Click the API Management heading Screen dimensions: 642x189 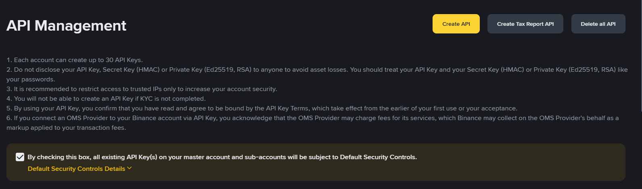pos(67,25)
